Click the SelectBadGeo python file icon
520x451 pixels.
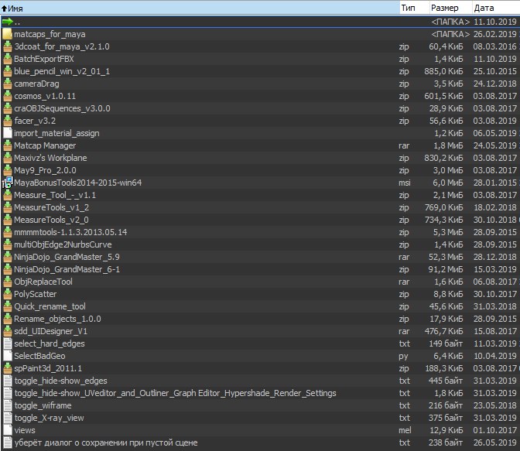point(7,356)
